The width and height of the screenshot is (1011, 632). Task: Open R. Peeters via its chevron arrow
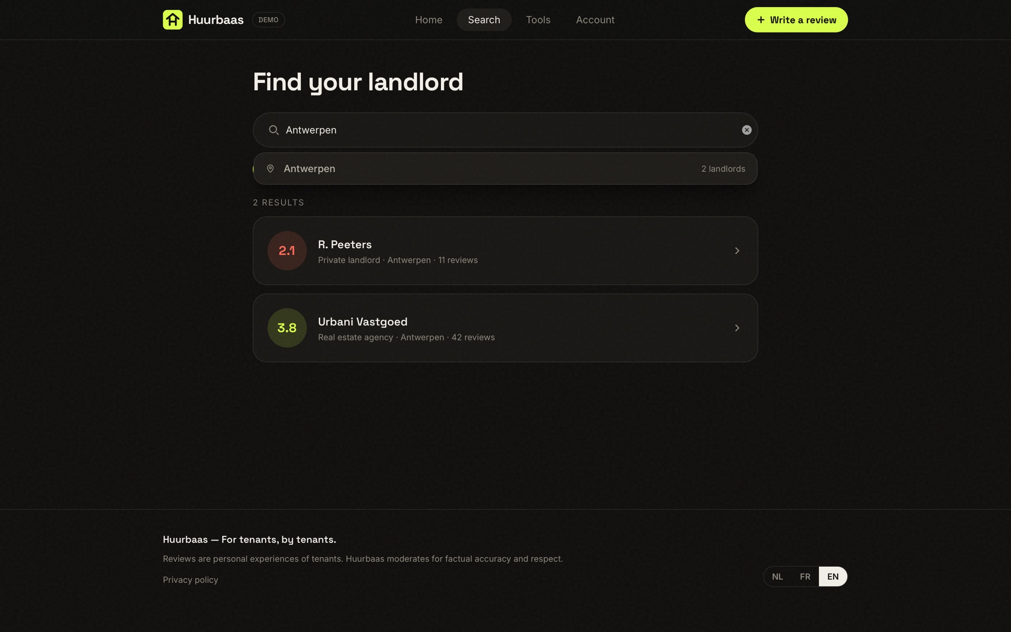tap(737, 251)
